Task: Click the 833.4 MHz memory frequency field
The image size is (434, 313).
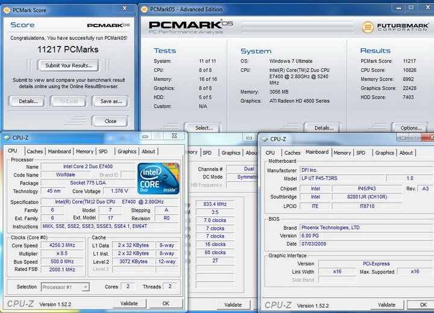Action: click(x=215, y=204)
